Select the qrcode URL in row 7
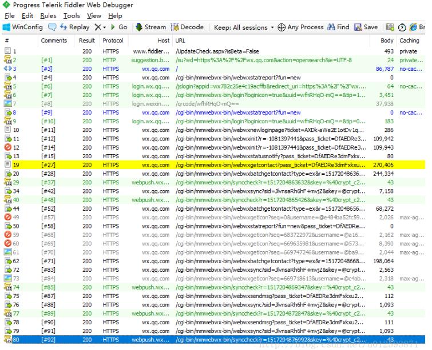The width and height of the screenshot is (432, 350). (207, 104)
